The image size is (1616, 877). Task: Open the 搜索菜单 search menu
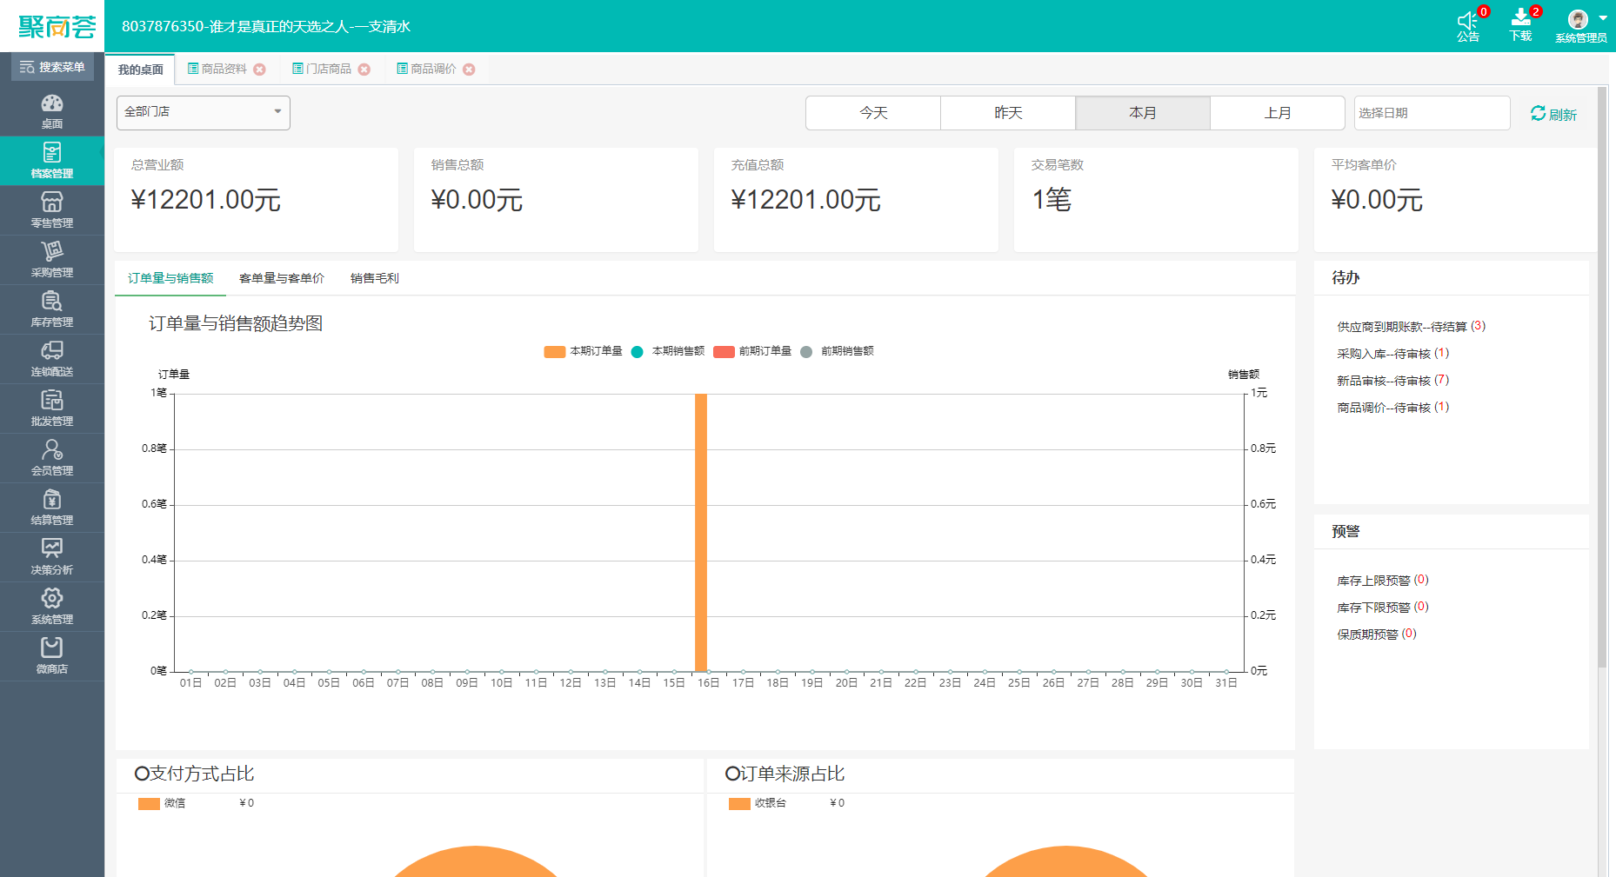click(52, 67)
